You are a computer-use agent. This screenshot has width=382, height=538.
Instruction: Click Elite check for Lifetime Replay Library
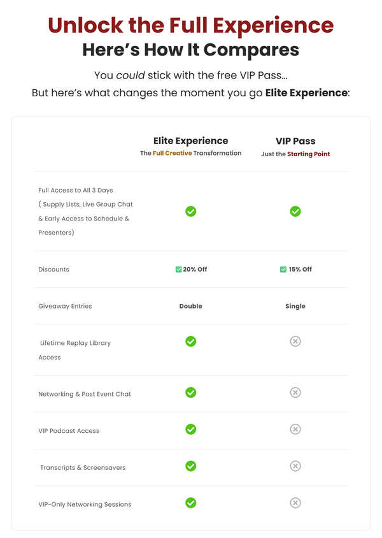click(190, 342)
